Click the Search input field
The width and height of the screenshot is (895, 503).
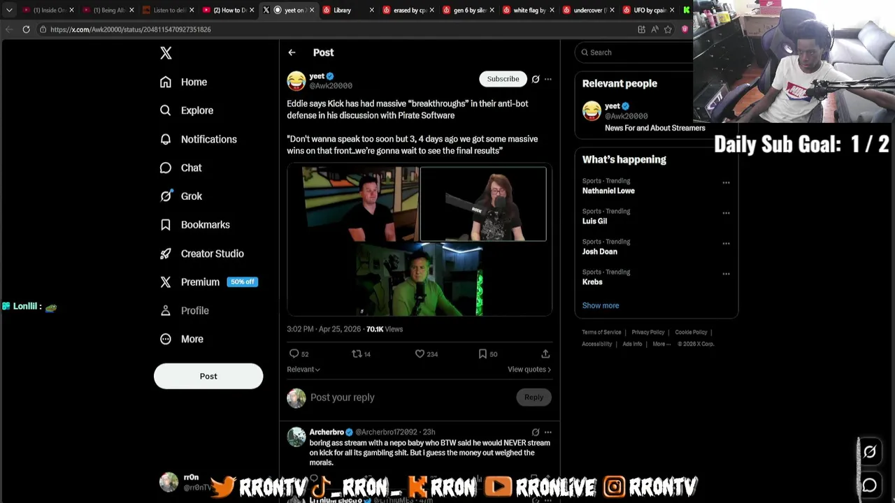pyautogui.click(x=634, y=52)
